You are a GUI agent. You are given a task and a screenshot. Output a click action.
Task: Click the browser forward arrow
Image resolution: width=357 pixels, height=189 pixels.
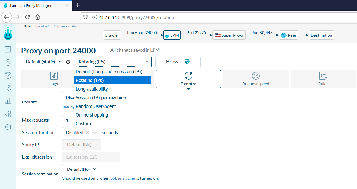coord(17,17)
